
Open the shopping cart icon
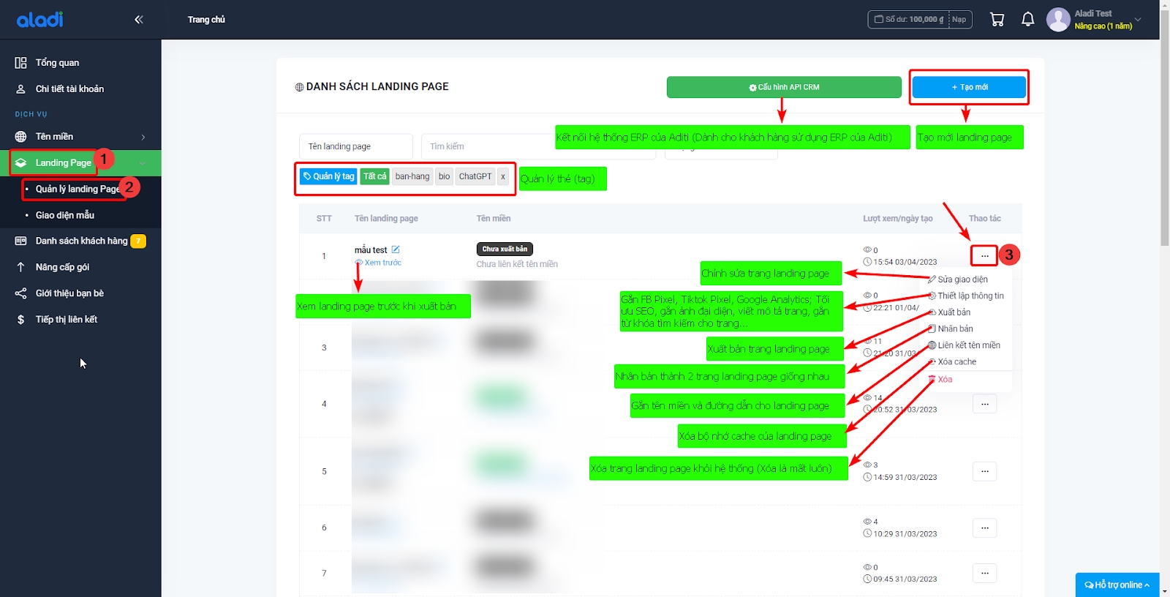pyautogui.click(x=997, y=20)
